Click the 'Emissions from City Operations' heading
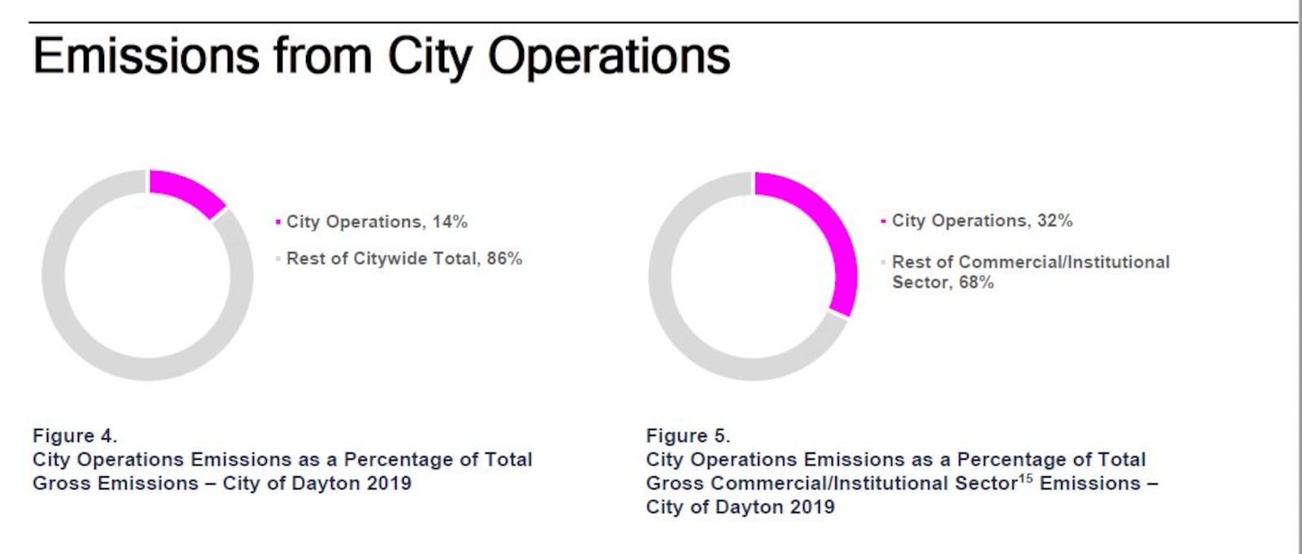Viewport: 1302px width, 554px height. coord(381,57)
